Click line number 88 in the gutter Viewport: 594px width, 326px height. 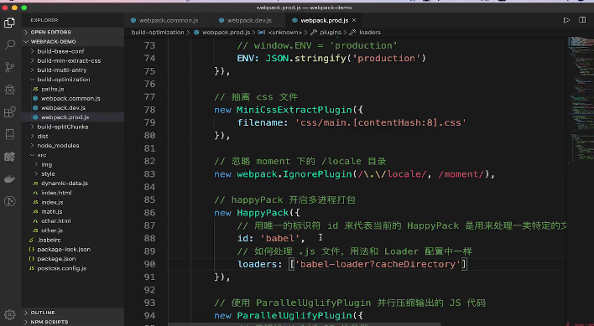(x=149, y=238)
